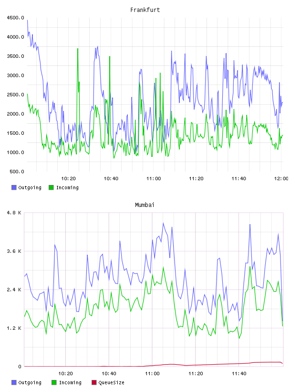Click the 11:00 time label under Mumbai chart

152,374
